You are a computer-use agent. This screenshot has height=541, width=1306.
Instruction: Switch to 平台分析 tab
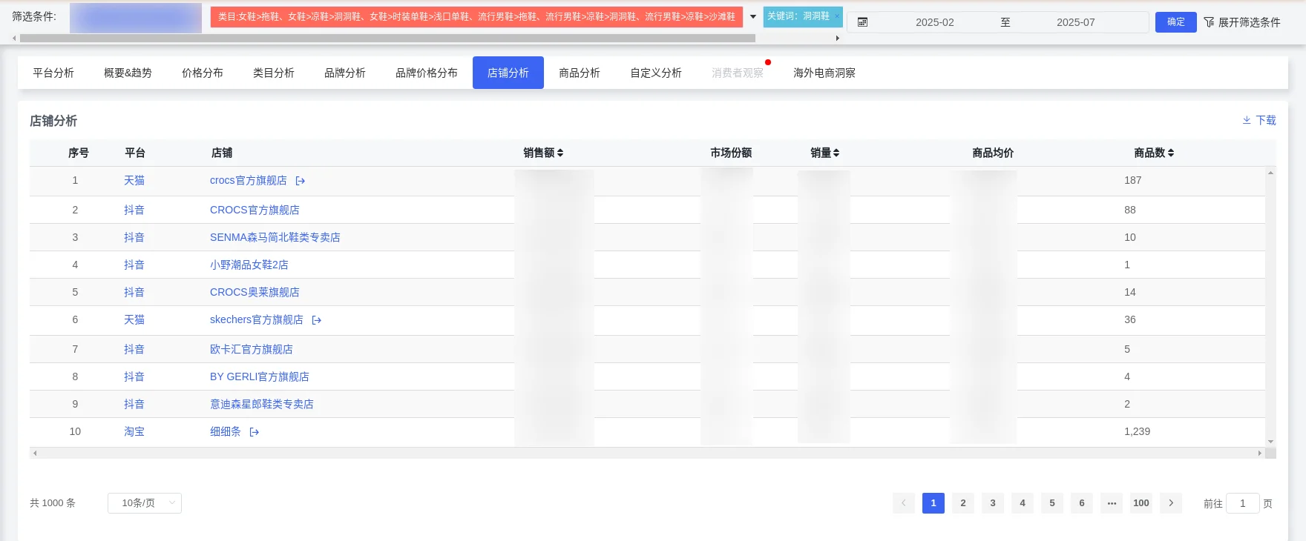(53, 73)
